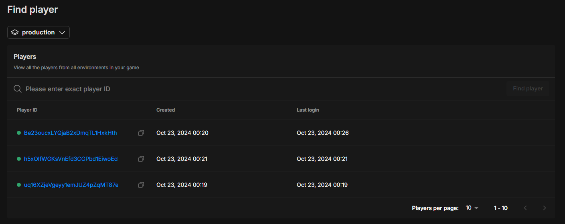565x224 pixels.
Task: Open Players per page dropdown
Action: point(472,208)
